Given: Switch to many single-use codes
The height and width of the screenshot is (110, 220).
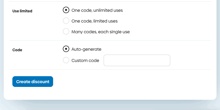Looking at the screenshot, I should tap(66, 32).
